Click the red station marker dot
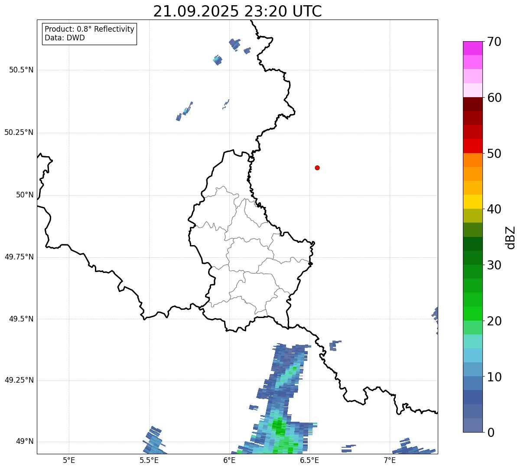Screen dimensions: 521x469 point(317,167)
